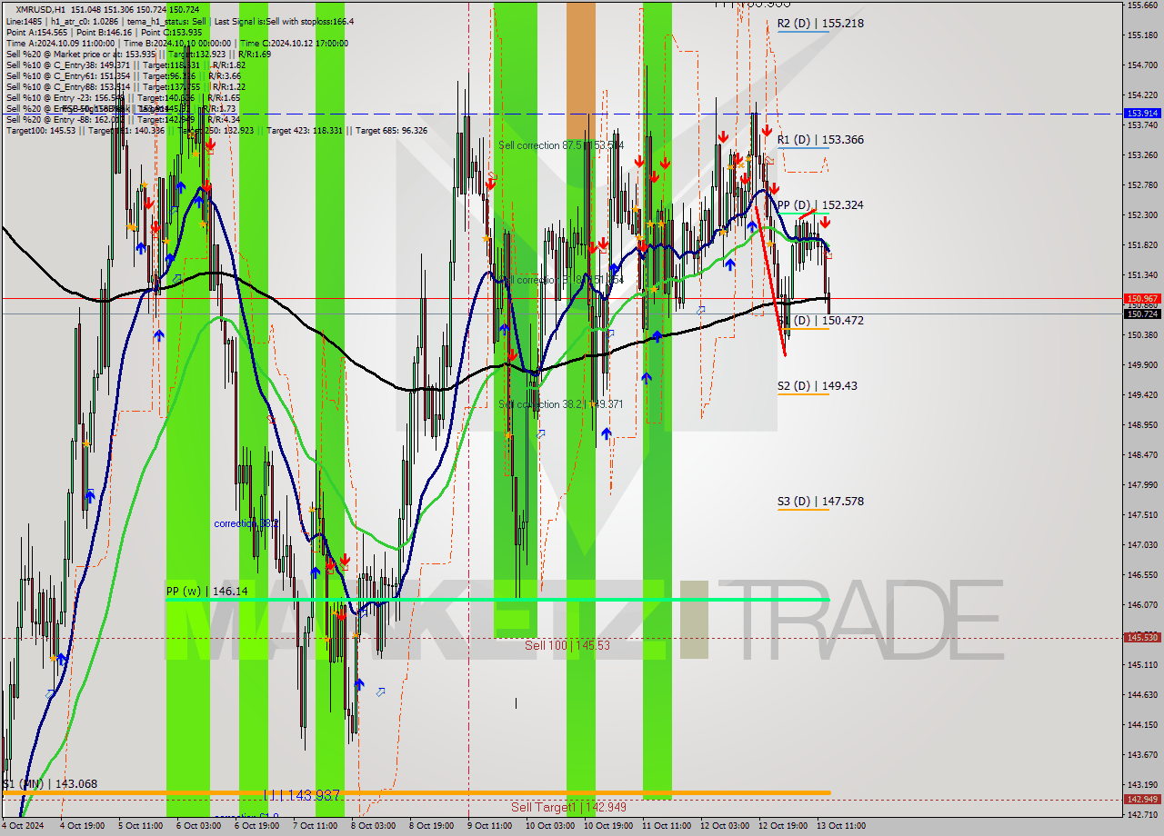This screenshot has height=836, width=1164.
Task: Click the 142.949 price tag on axis
Action: click(x=1142, y=800)
